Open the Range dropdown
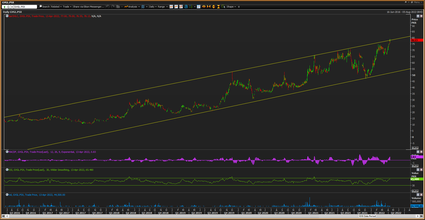 point(162,7)
